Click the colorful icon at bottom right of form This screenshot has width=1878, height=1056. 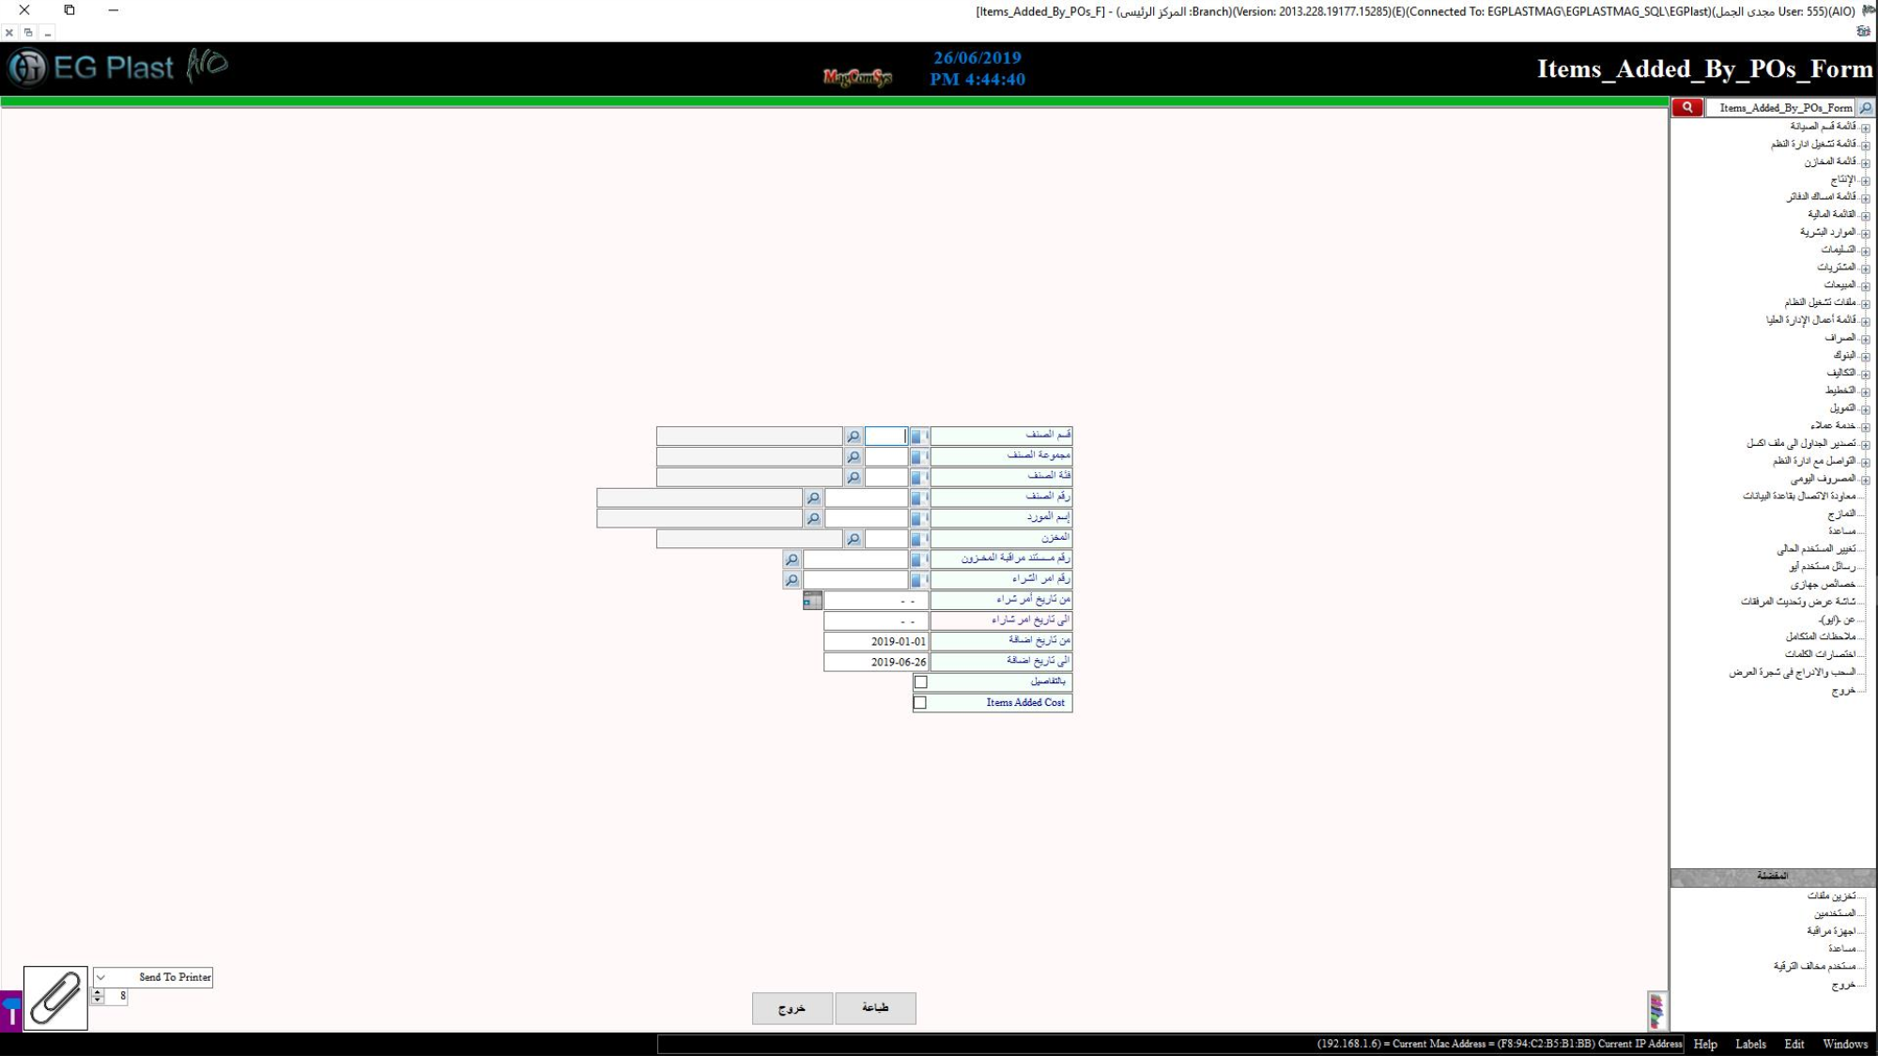coord(1656,1011)
